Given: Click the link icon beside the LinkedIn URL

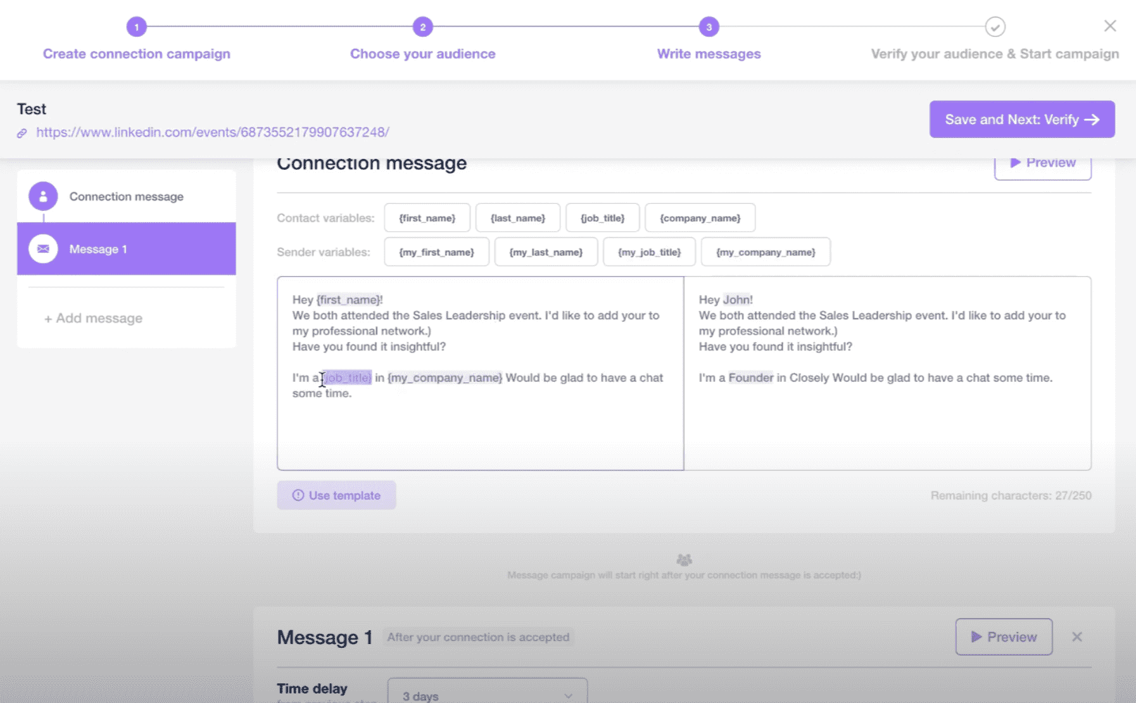Looking at the screenshot, I should pyautogui.click(x=22, y=133).
